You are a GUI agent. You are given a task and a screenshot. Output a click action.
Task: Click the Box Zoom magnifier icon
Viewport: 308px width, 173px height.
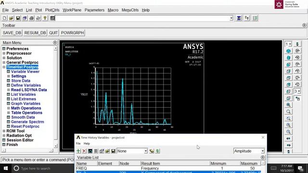288,111
